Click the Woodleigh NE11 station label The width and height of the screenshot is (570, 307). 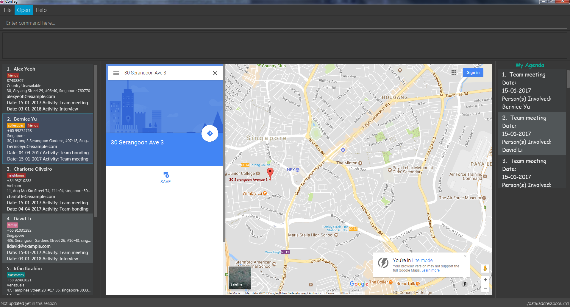pyautogui.click(x=277, y=252)
